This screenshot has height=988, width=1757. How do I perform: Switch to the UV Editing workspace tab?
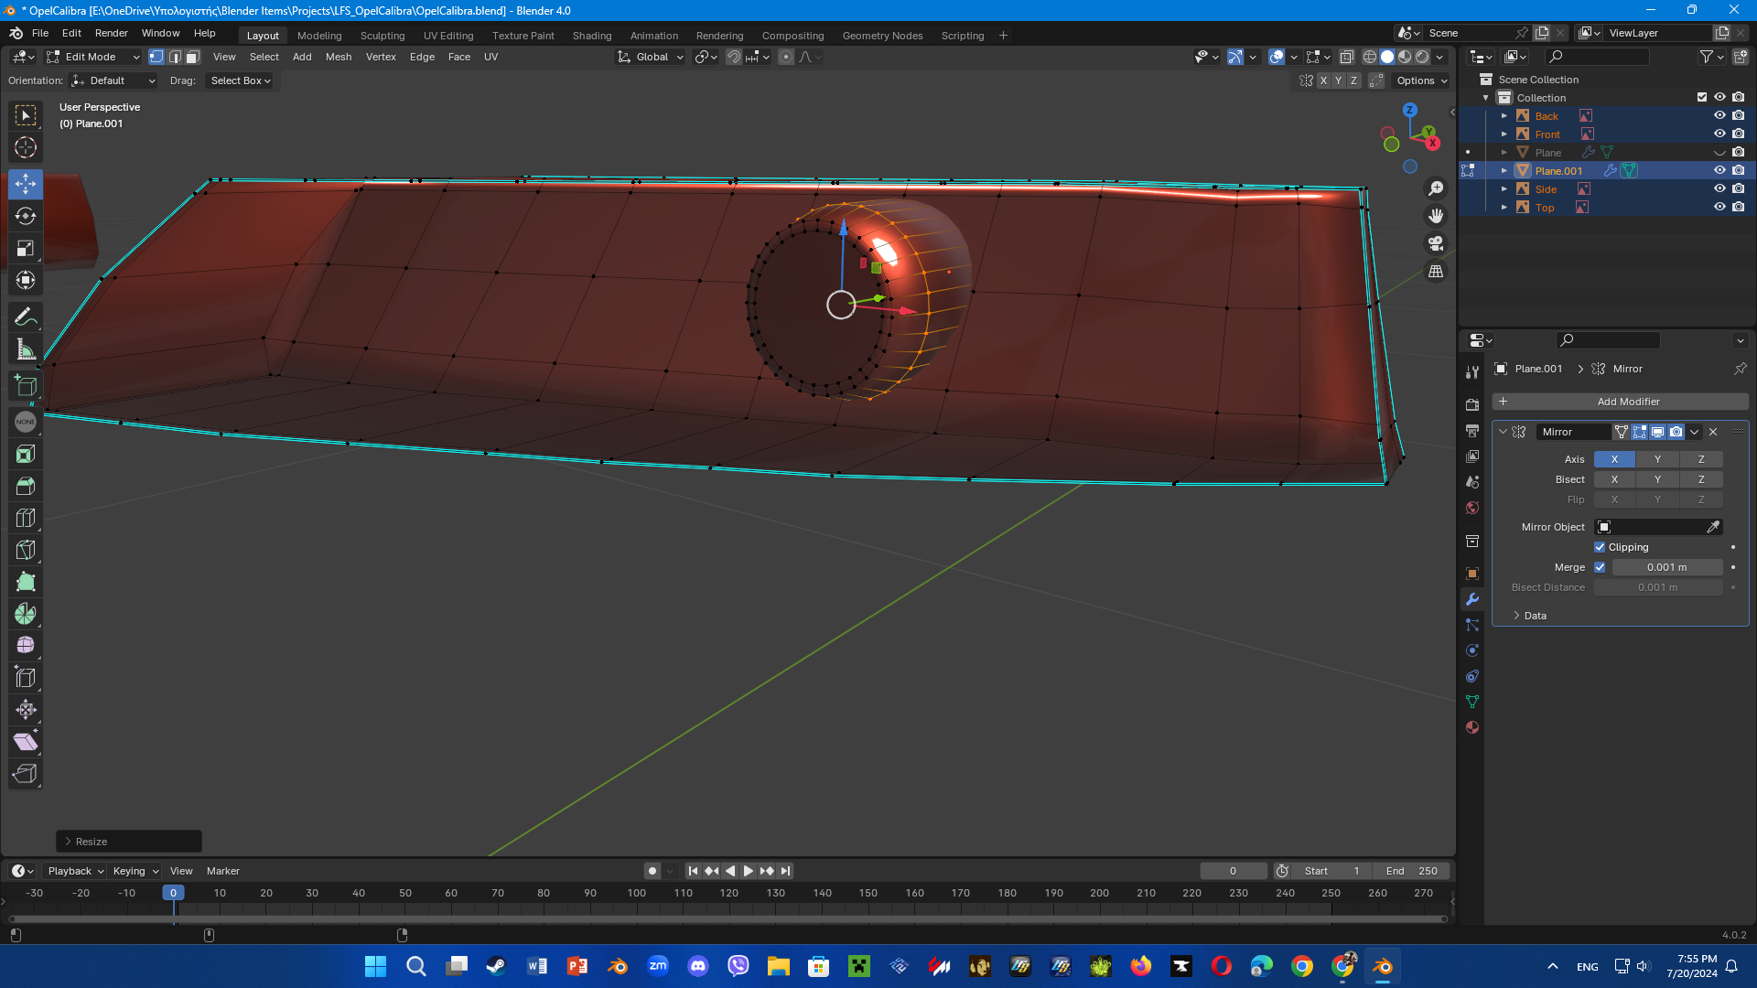click(447, 36)
